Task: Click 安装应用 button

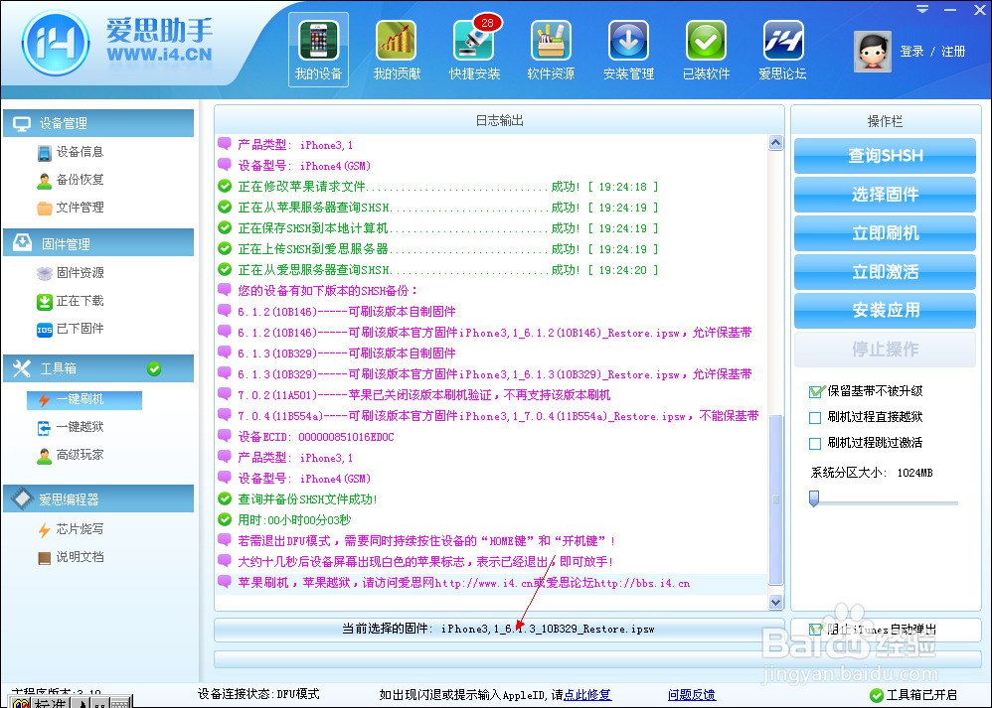Action: [x=885, y=311]
